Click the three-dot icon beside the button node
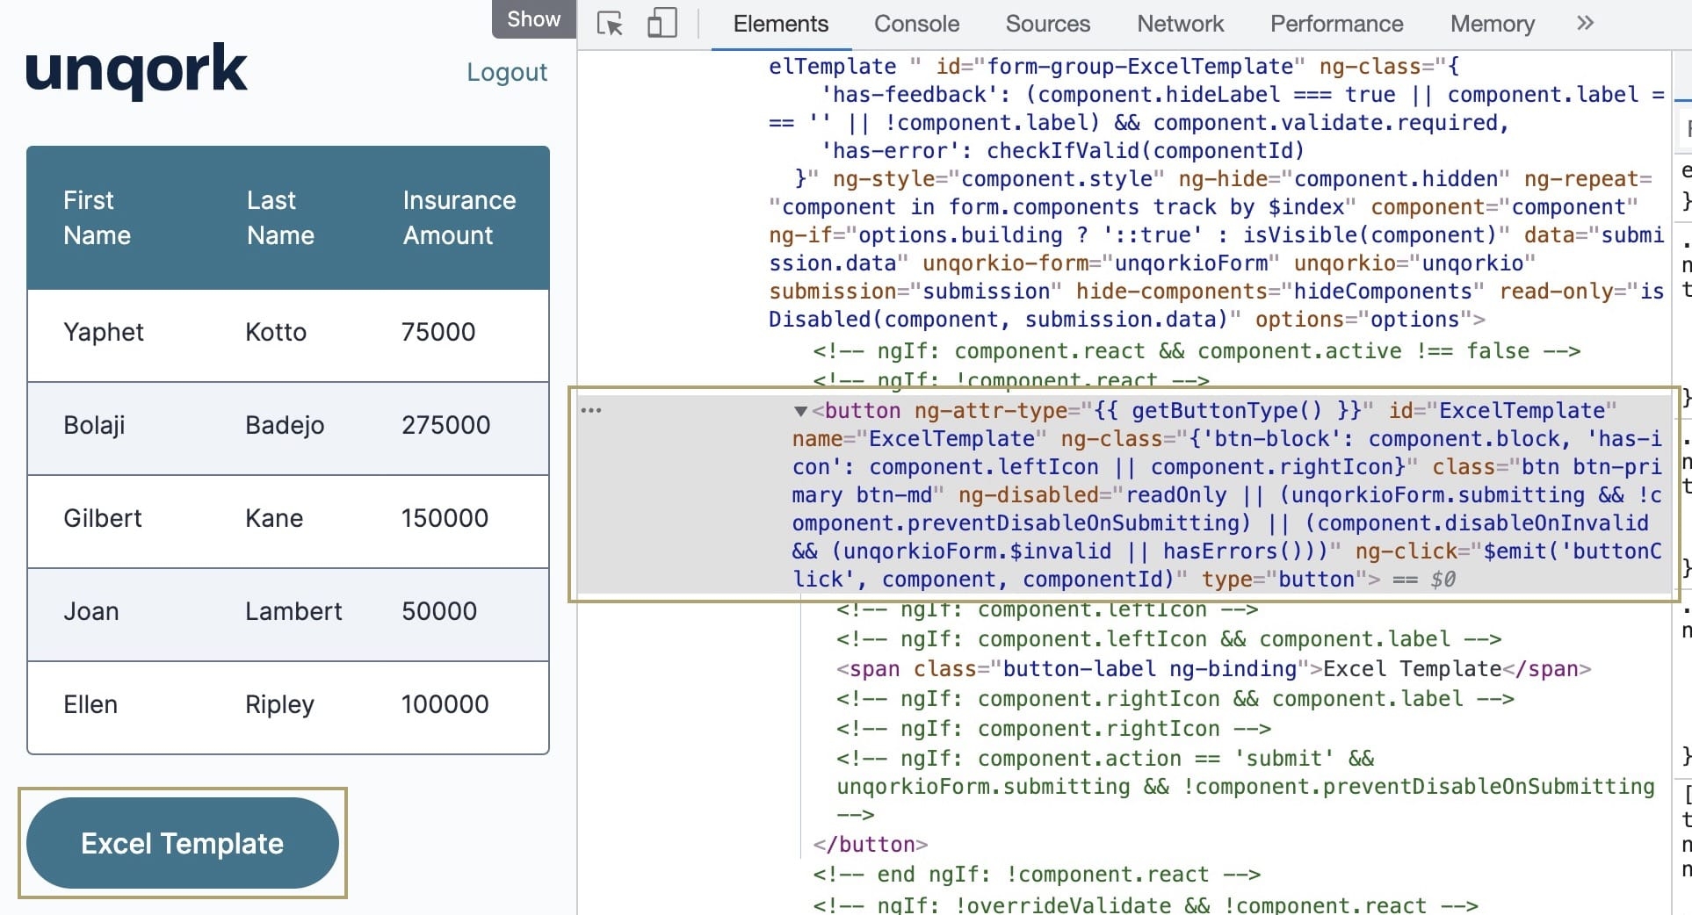 [591, 410]
